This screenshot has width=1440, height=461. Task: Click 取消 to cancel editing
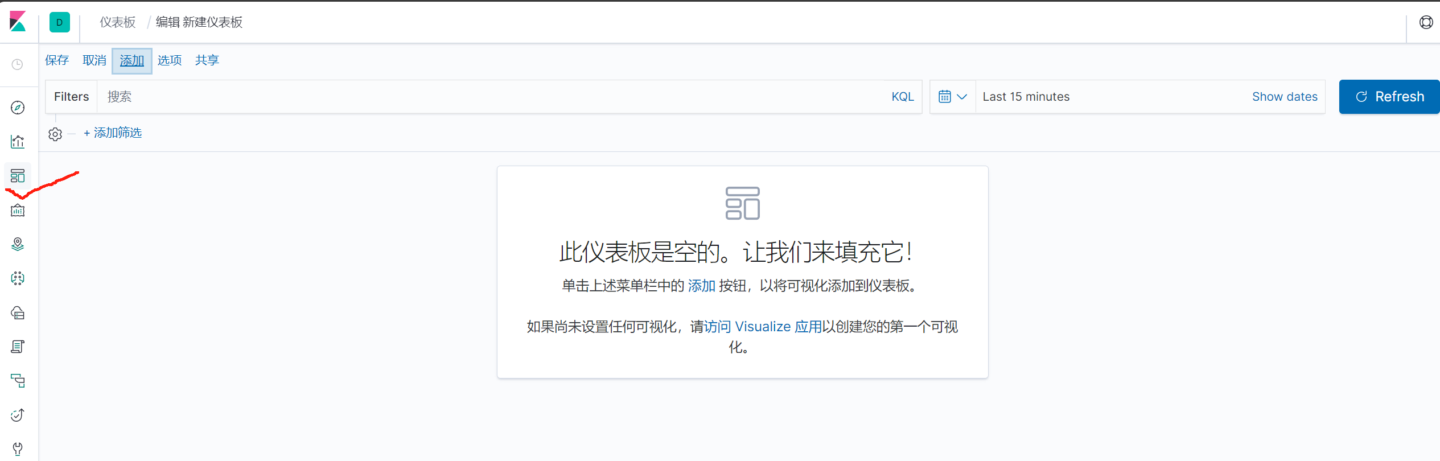[x=94, y=60]
